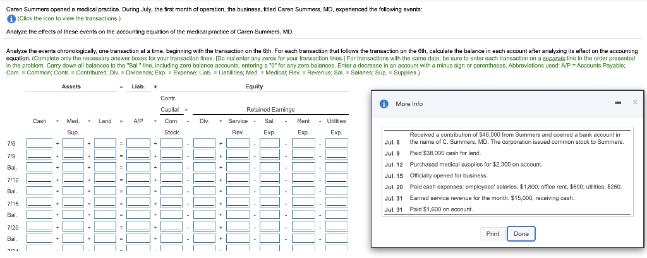The height and width of the screenshot is (258, 647).
Task: Focus the A/P box on the 7/9 line
Action: pyautogui.click(x=138, y=155)
